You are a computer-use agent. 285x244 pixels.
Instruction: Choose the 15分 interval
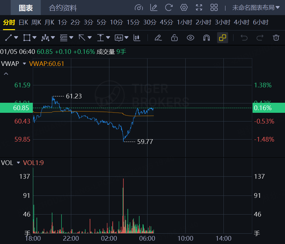coord(133,22)
